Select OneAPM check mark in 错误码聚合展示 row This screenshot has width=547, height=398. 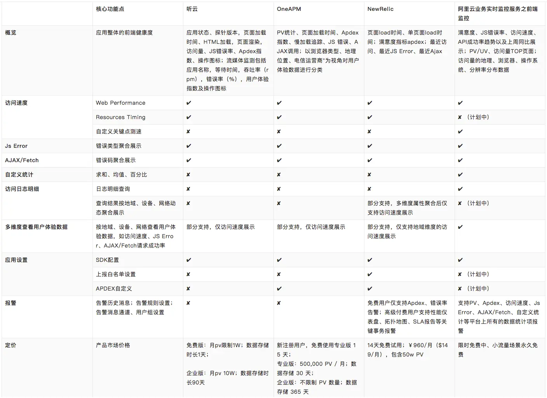point(279,160)
